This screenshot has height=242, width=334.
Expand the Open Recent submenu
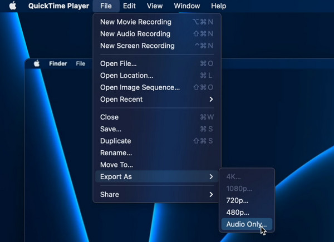point(157,100)
